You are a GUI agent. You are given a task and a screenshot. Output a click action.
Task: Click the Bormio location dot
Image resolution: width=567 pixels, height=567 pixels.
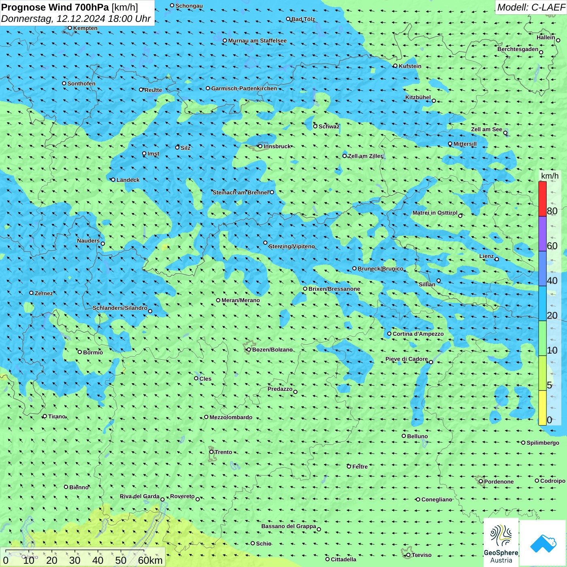point(80,352)
